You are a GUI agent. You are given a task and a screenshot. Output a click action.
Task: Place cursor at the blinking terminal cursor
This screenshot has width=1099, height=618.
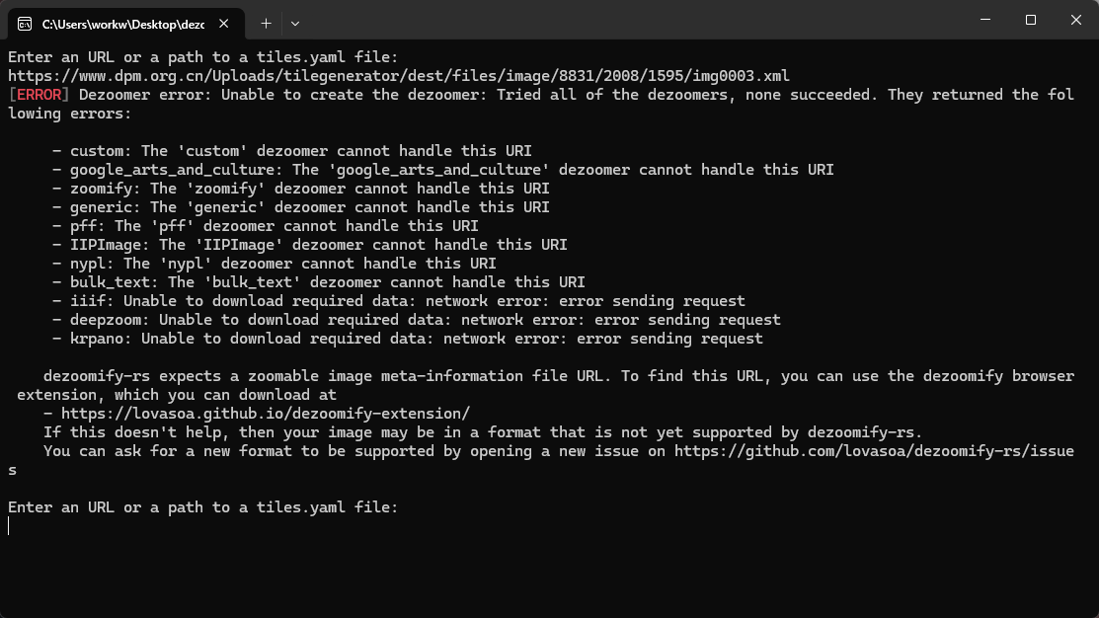(9, 526)
